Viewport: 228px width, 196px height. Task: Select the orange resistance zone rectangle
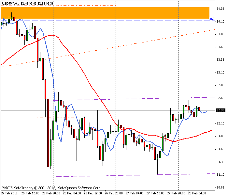(x=105, y=13)
